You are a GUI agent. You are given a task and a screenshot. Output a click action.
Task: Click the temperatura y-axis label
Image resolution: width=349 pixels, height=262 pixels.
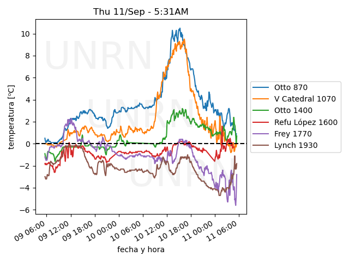coord(11,116)
